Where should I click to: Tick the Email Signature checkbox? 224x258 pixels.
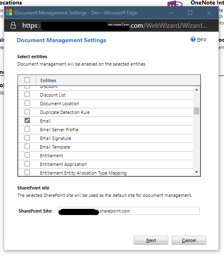click(27, 138)
